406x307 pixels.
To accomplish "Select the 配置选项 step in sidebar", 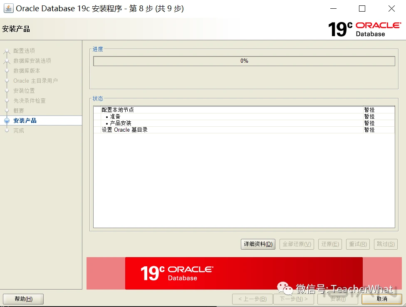I will pyautogui.click(x=24, y=51).
